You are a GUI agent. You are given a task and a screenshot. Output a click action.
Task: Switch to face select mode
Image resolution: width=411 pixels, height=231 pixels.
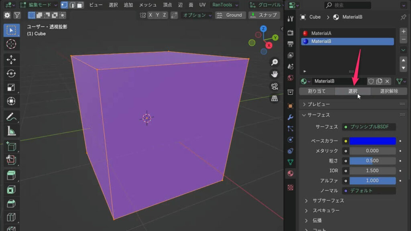80,5
